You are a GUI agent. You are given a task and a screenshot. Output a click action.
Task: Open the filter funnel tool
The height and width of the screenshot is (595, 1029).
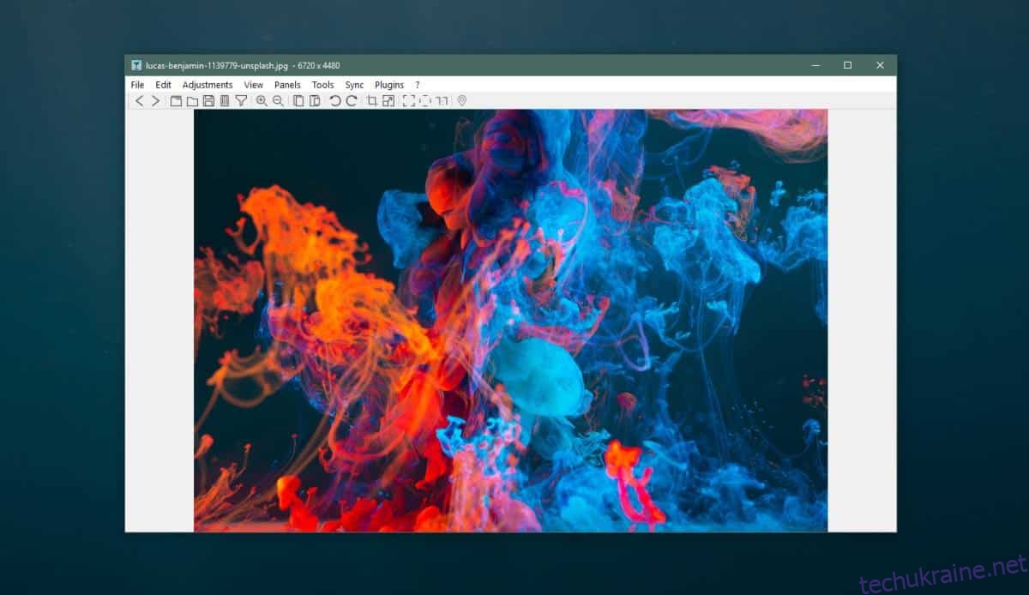pos(241,101)
